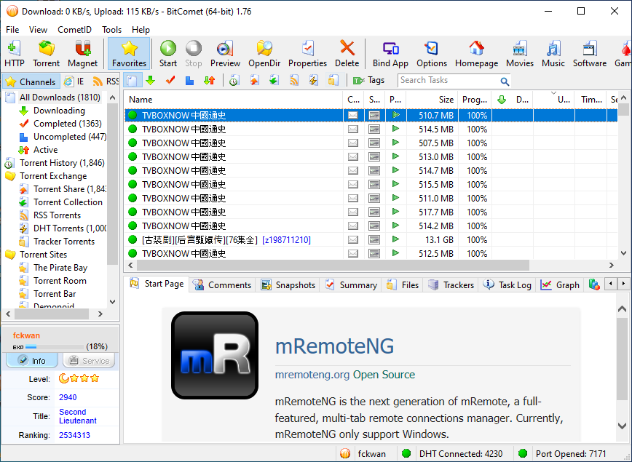
Task: Select the TVBOXNOW task sized 514.5 MB
Action: tap(371, 130)
